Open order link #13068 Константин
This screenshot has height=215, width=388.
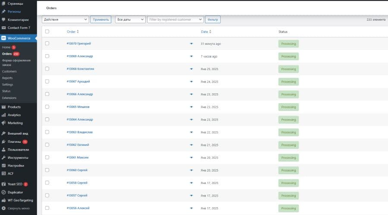80,69
